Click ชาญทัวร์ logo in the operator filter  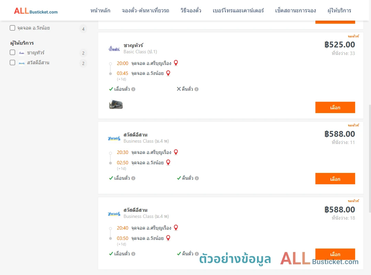[22, 53]
